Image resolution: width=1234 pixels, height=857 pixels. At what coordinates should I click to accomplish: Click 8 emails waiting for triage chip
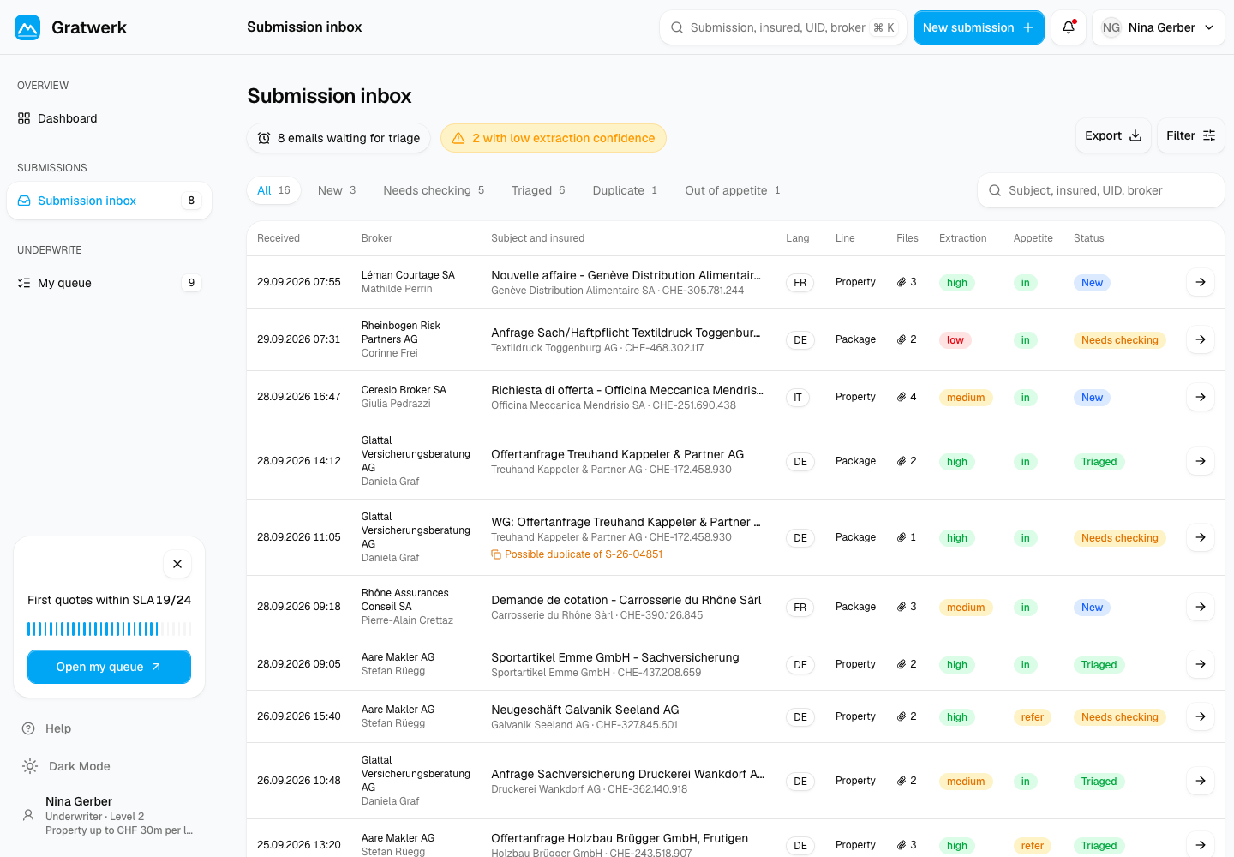[x=340, y=138]
